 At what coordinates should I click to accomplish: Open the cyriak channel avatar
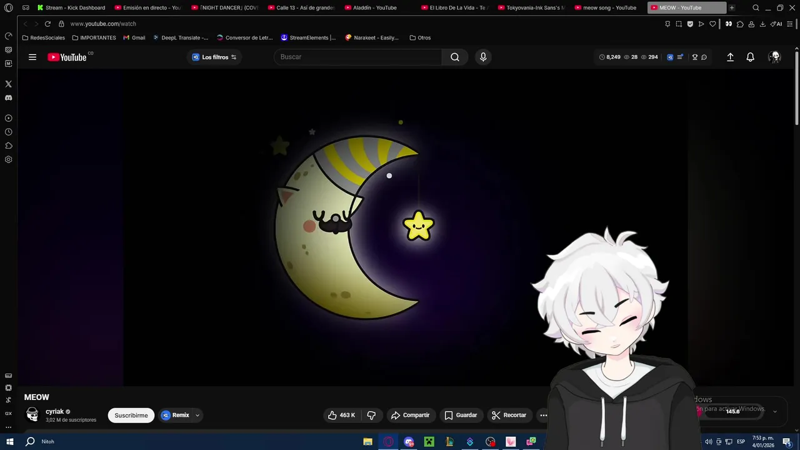pyautogui.click(x=32, y=414)
